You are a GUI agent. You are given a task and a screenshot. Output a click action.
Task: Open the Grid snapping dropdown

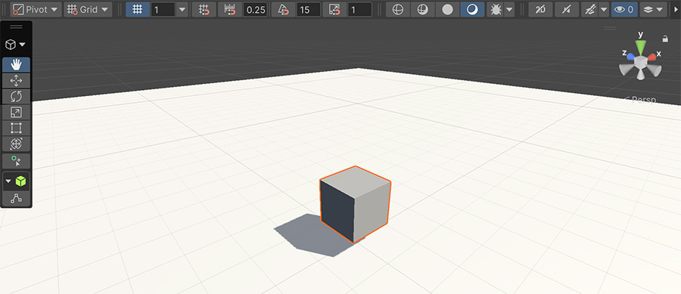pyautogui.click(x=89, y=10)
